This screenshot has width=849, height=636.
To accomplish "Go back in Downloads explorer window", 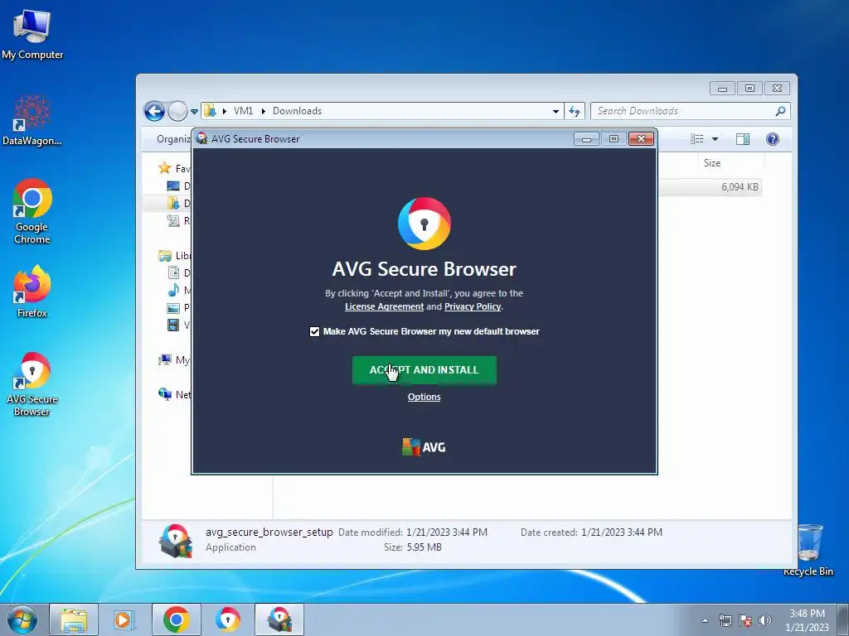I will [x=154, y=112].
